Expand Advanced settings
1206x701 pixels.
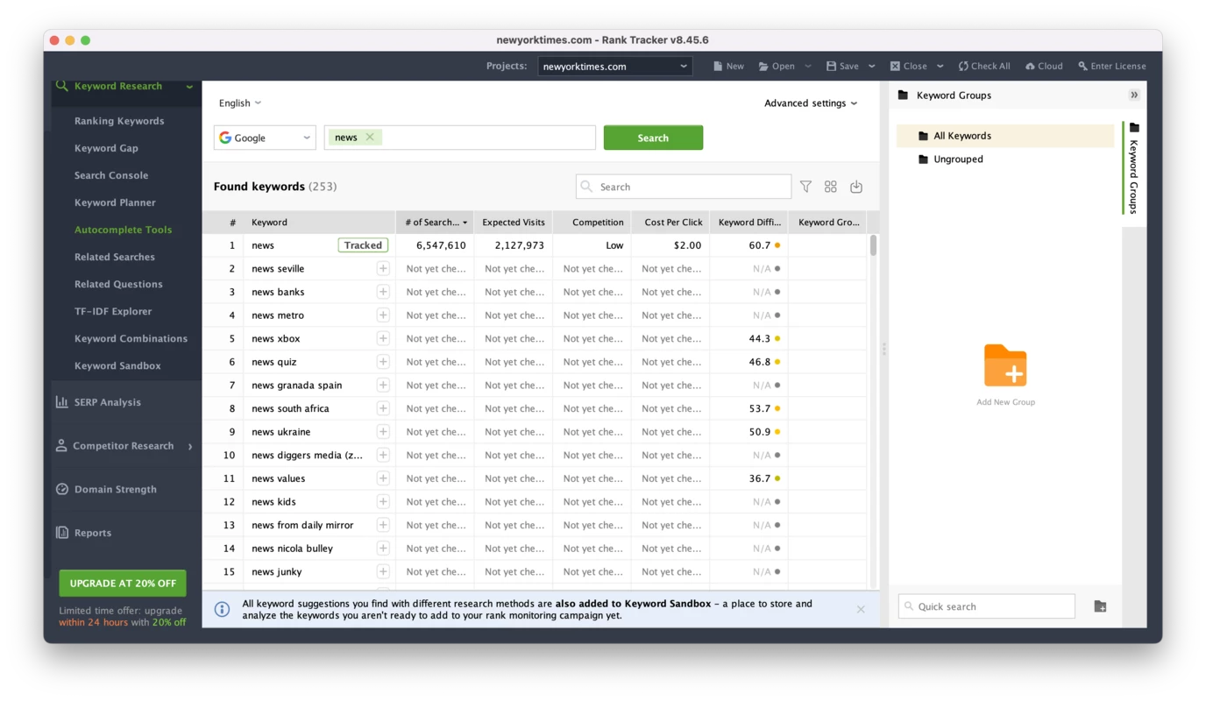(811, 103)
